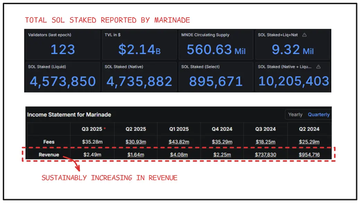
Task: Select the Q1 2025 column header
Action: tap(179, 129)
